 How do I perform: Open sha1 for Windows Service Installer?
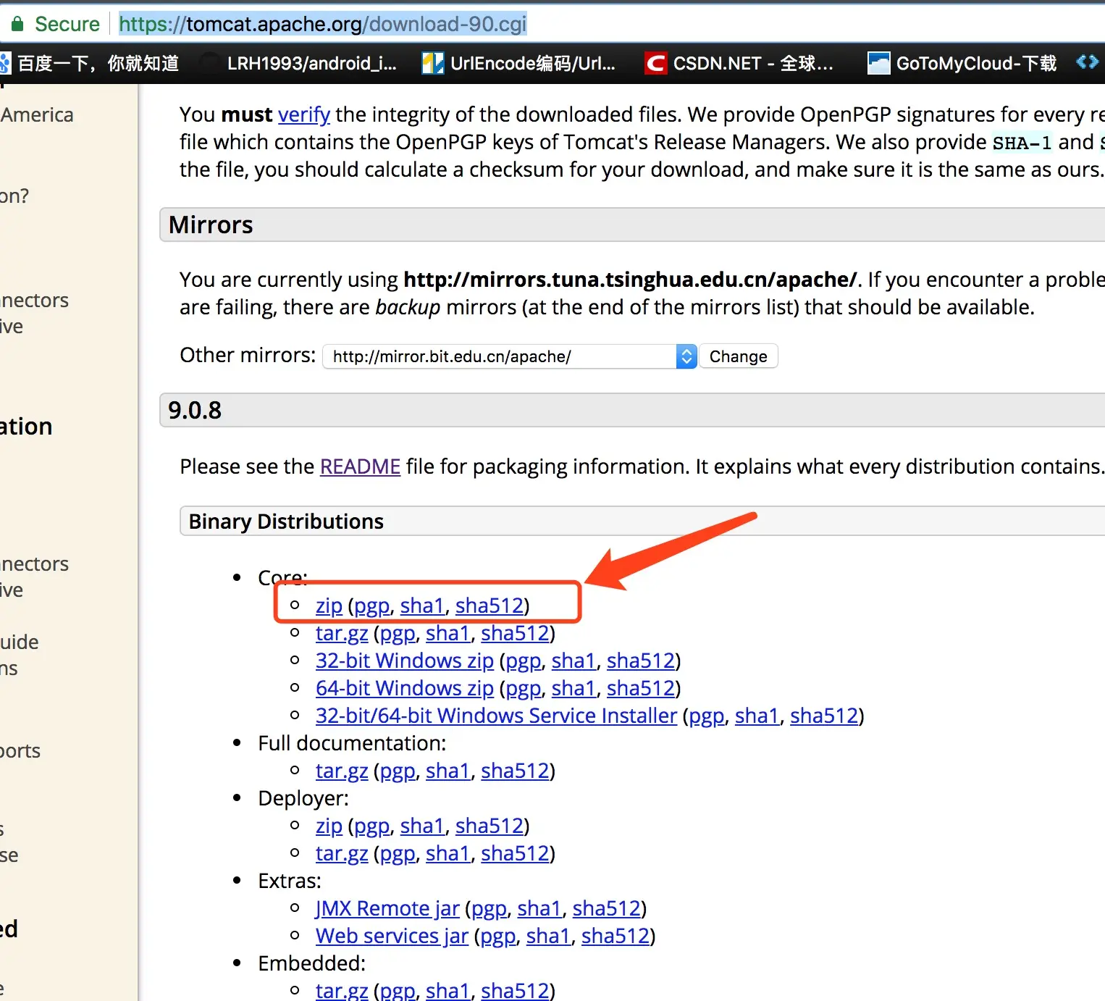coord(757,716)
